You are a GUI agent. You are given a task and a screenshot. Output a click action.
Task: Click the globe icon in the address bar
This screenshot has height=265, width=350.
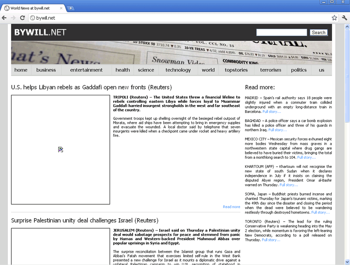(x=32, y=18)
